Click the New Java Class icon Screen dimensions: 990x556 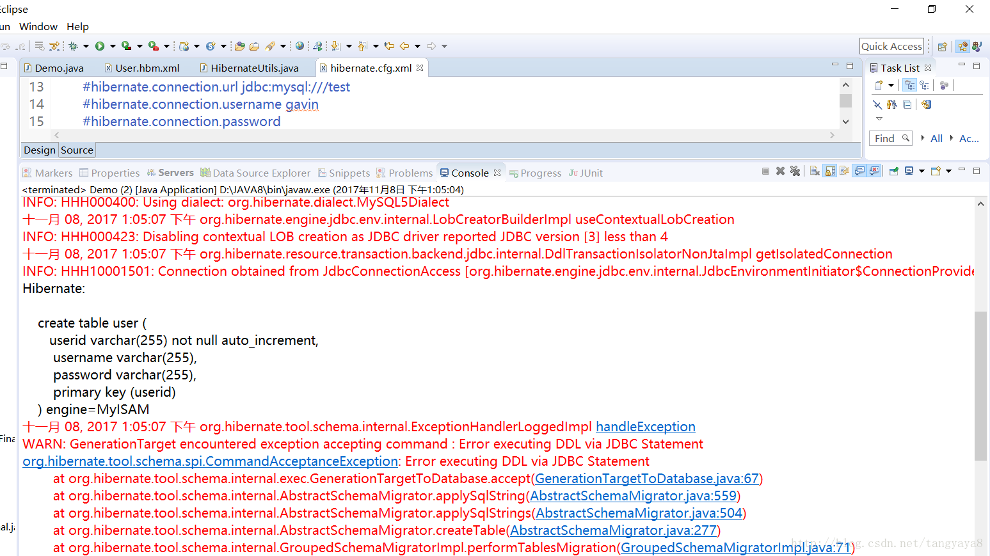[211, 46]
